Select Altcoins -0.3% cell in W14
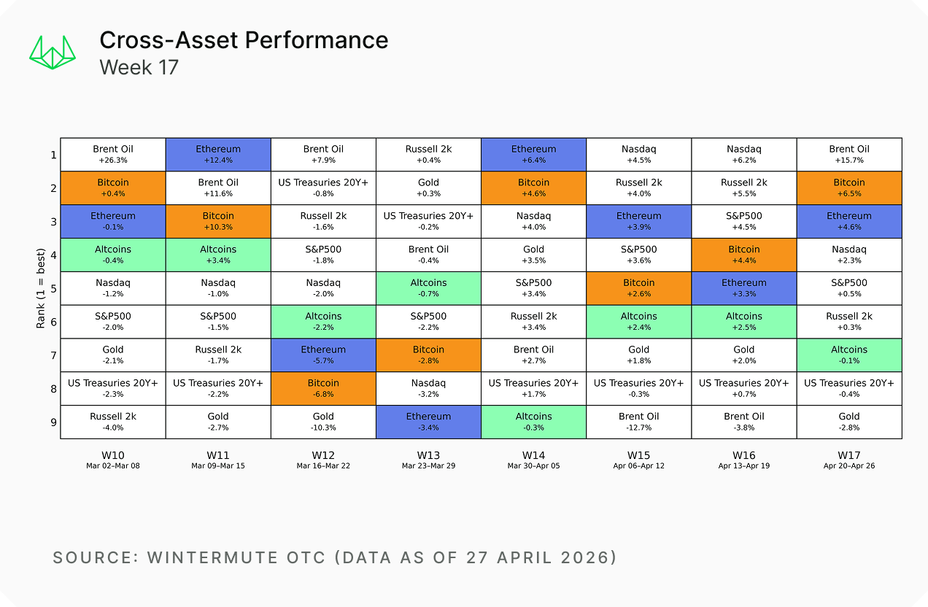This screenshot has width=928, height=607. pos(533,421)
